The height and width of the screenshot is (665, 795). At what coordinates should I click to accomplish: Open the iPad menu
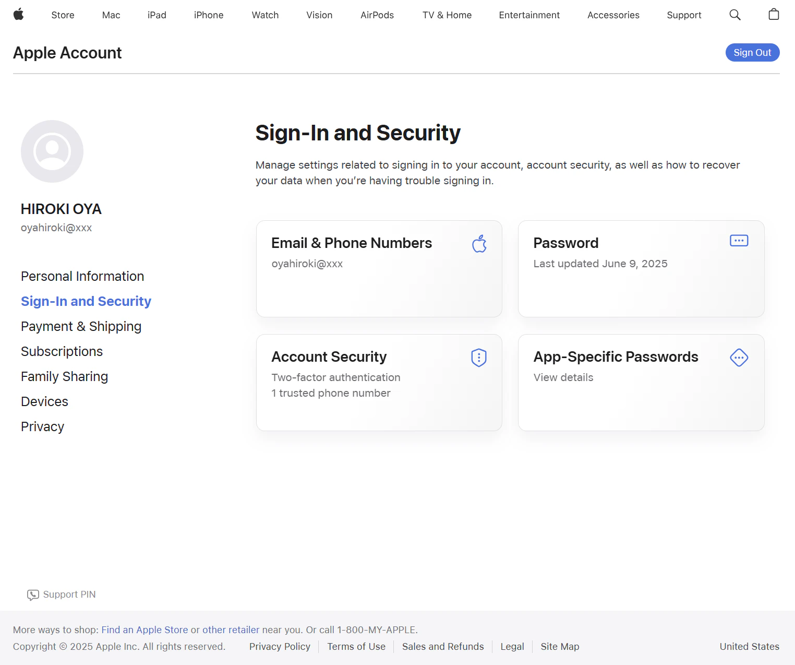pyautogui.click(x=157, y=15)
